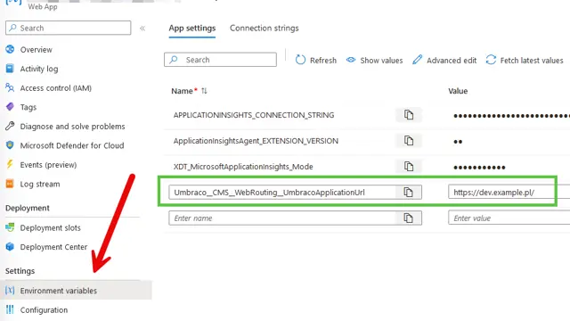Click the orange Log stream icon
The width and height of the screenshot is (570, 321).
click(10, 184)
